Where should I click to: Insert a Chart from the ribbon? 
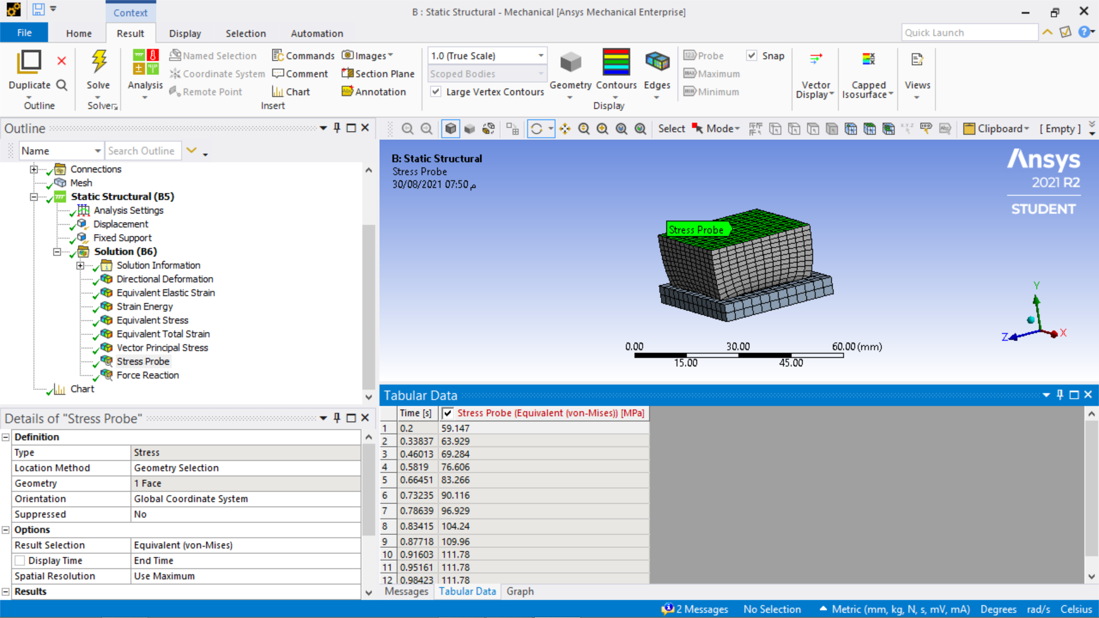[x=291, y=92]
